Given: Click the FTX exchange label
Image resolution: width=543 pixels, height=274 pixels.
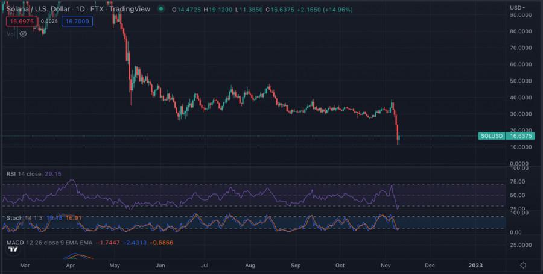Looking at the screenshot, I should [x=97, y=9].
